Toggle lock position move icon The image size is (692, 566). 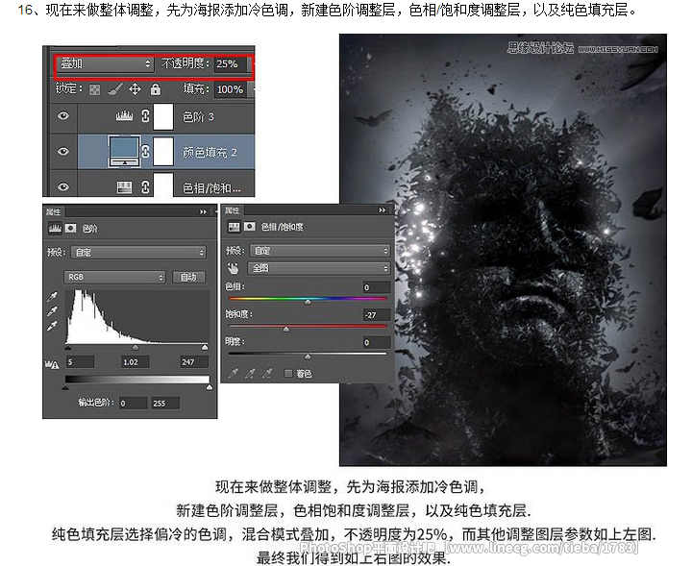[135, 89]
